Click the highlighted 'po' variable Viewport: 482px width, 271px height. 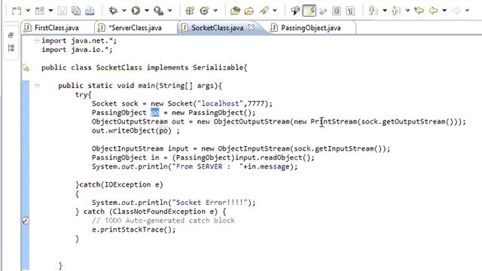click(x=155, y=113)
